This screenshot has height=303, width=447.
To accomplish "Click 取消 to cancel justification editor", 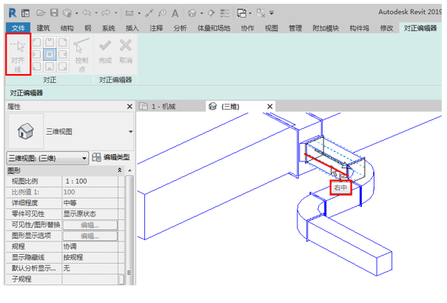I will [x=125, y=51].
